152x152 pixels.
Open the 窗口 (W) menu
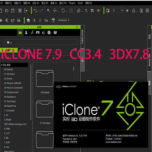[63, 3]
